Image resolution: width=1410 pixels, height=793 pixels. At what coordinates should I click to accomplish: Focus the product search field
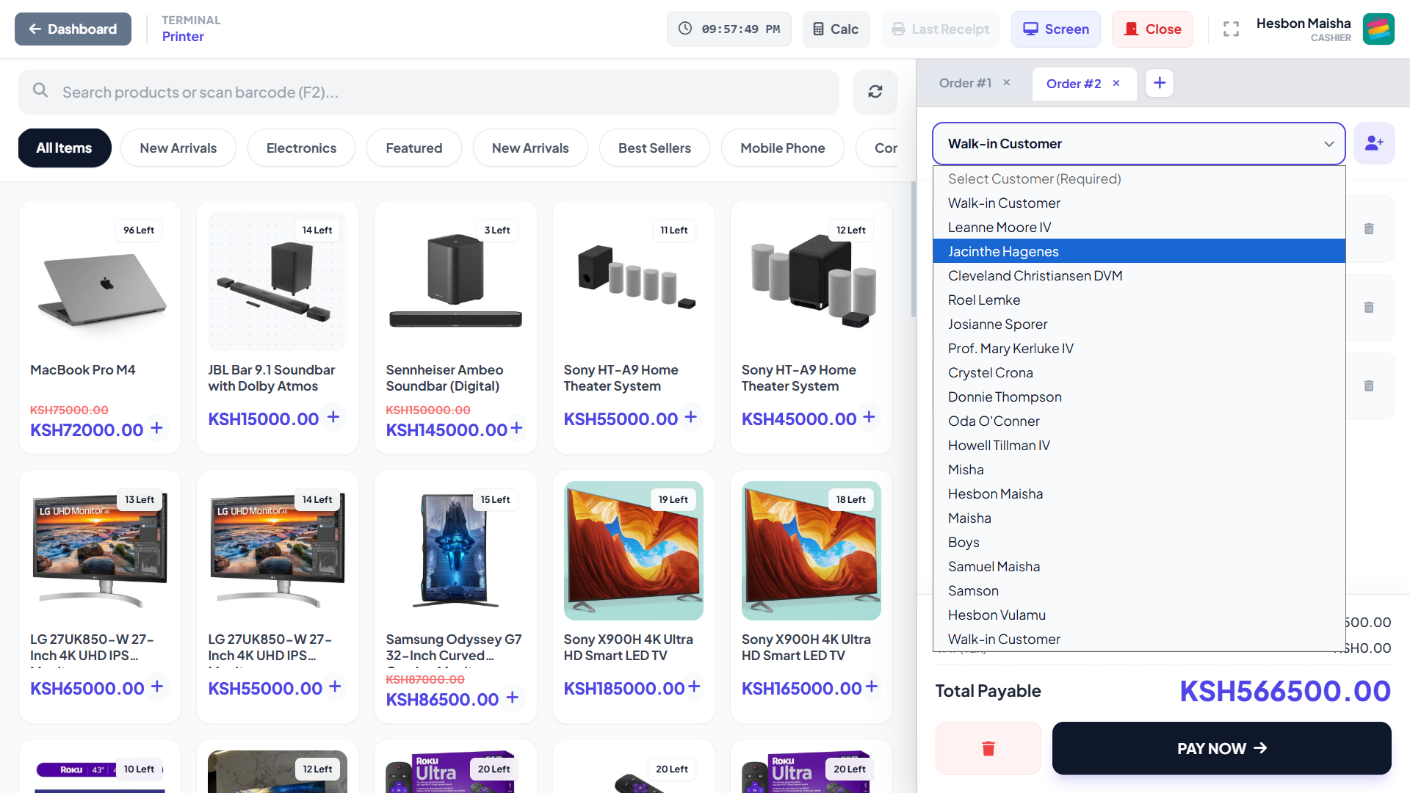pyautogui.click(x=428, y=92)
